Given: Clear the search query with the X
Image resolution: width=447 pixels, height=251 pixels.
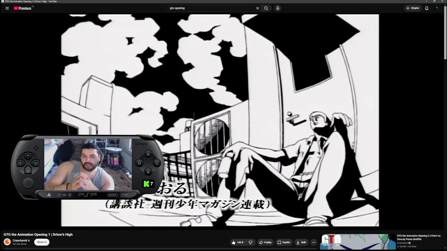Looking at the screenshot, I should [258, 8].
